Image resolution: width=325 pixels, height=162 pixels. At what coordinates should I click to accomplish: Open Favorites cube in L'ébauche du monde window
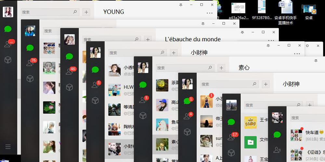[70, 87]
